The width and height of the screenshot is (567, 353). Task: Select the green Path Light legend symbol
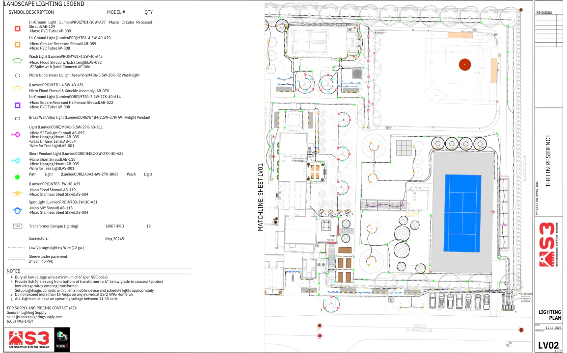tap(18, 176)
